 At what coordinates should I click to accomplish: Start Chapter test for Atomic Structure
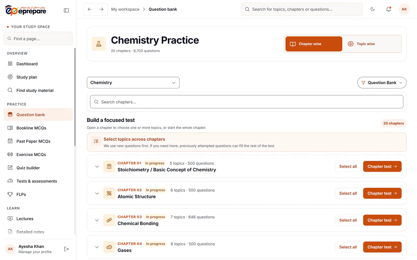tap(382, 193)
